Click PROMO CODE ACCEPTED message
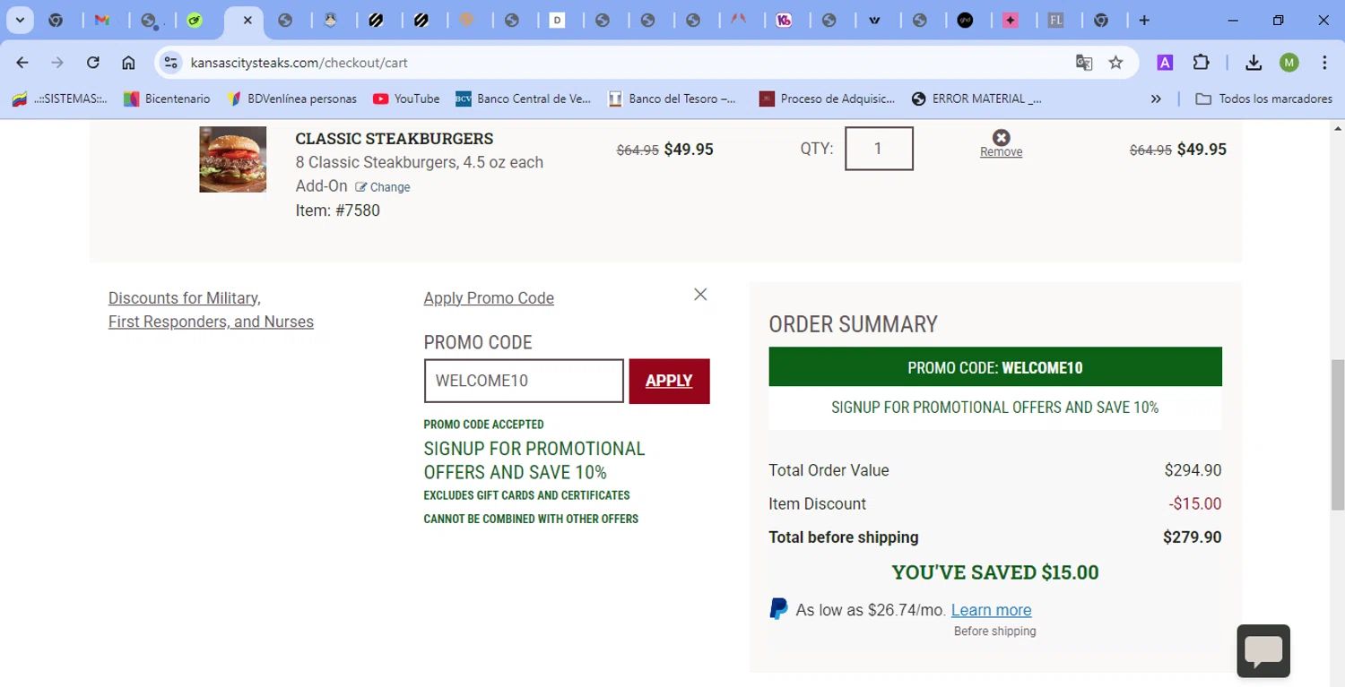This screenshot has width=1345, height=687. point(483,425)
